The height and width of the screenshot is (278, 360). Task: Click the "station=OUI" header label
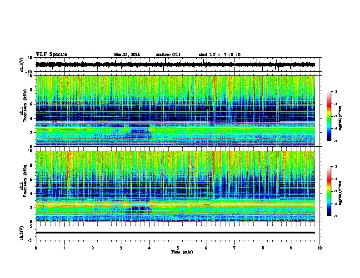(168, 55)
